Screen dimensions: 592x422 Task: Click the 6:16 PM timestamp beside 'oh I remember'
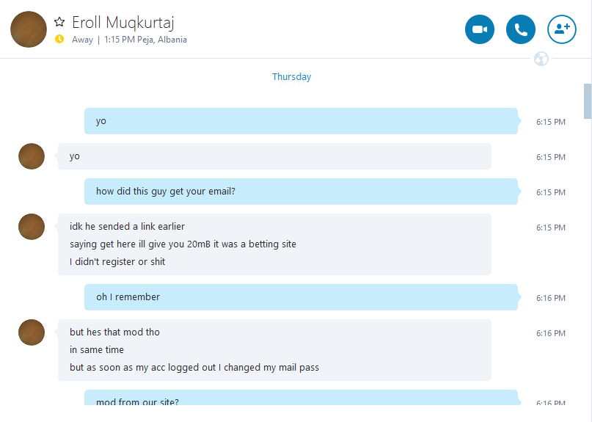pos(551,298)
